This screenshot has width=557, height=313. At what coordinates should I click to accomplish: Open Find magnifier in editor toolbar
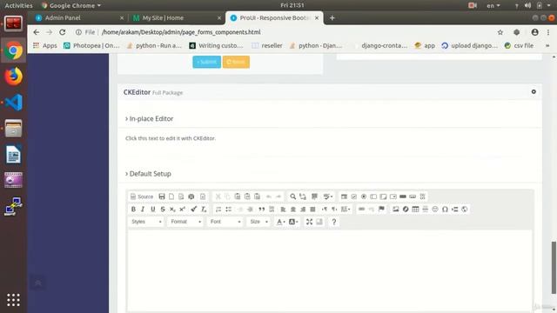click(292, 196)
